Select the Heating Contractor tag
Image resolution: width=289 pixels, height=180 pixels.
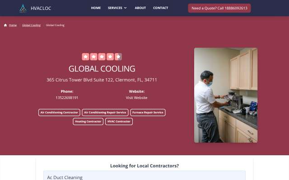pyautogui.click(x=88, y=121)
